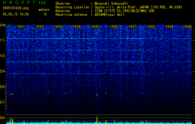
Task: Click the 'meteor' label
Action: 44,10
